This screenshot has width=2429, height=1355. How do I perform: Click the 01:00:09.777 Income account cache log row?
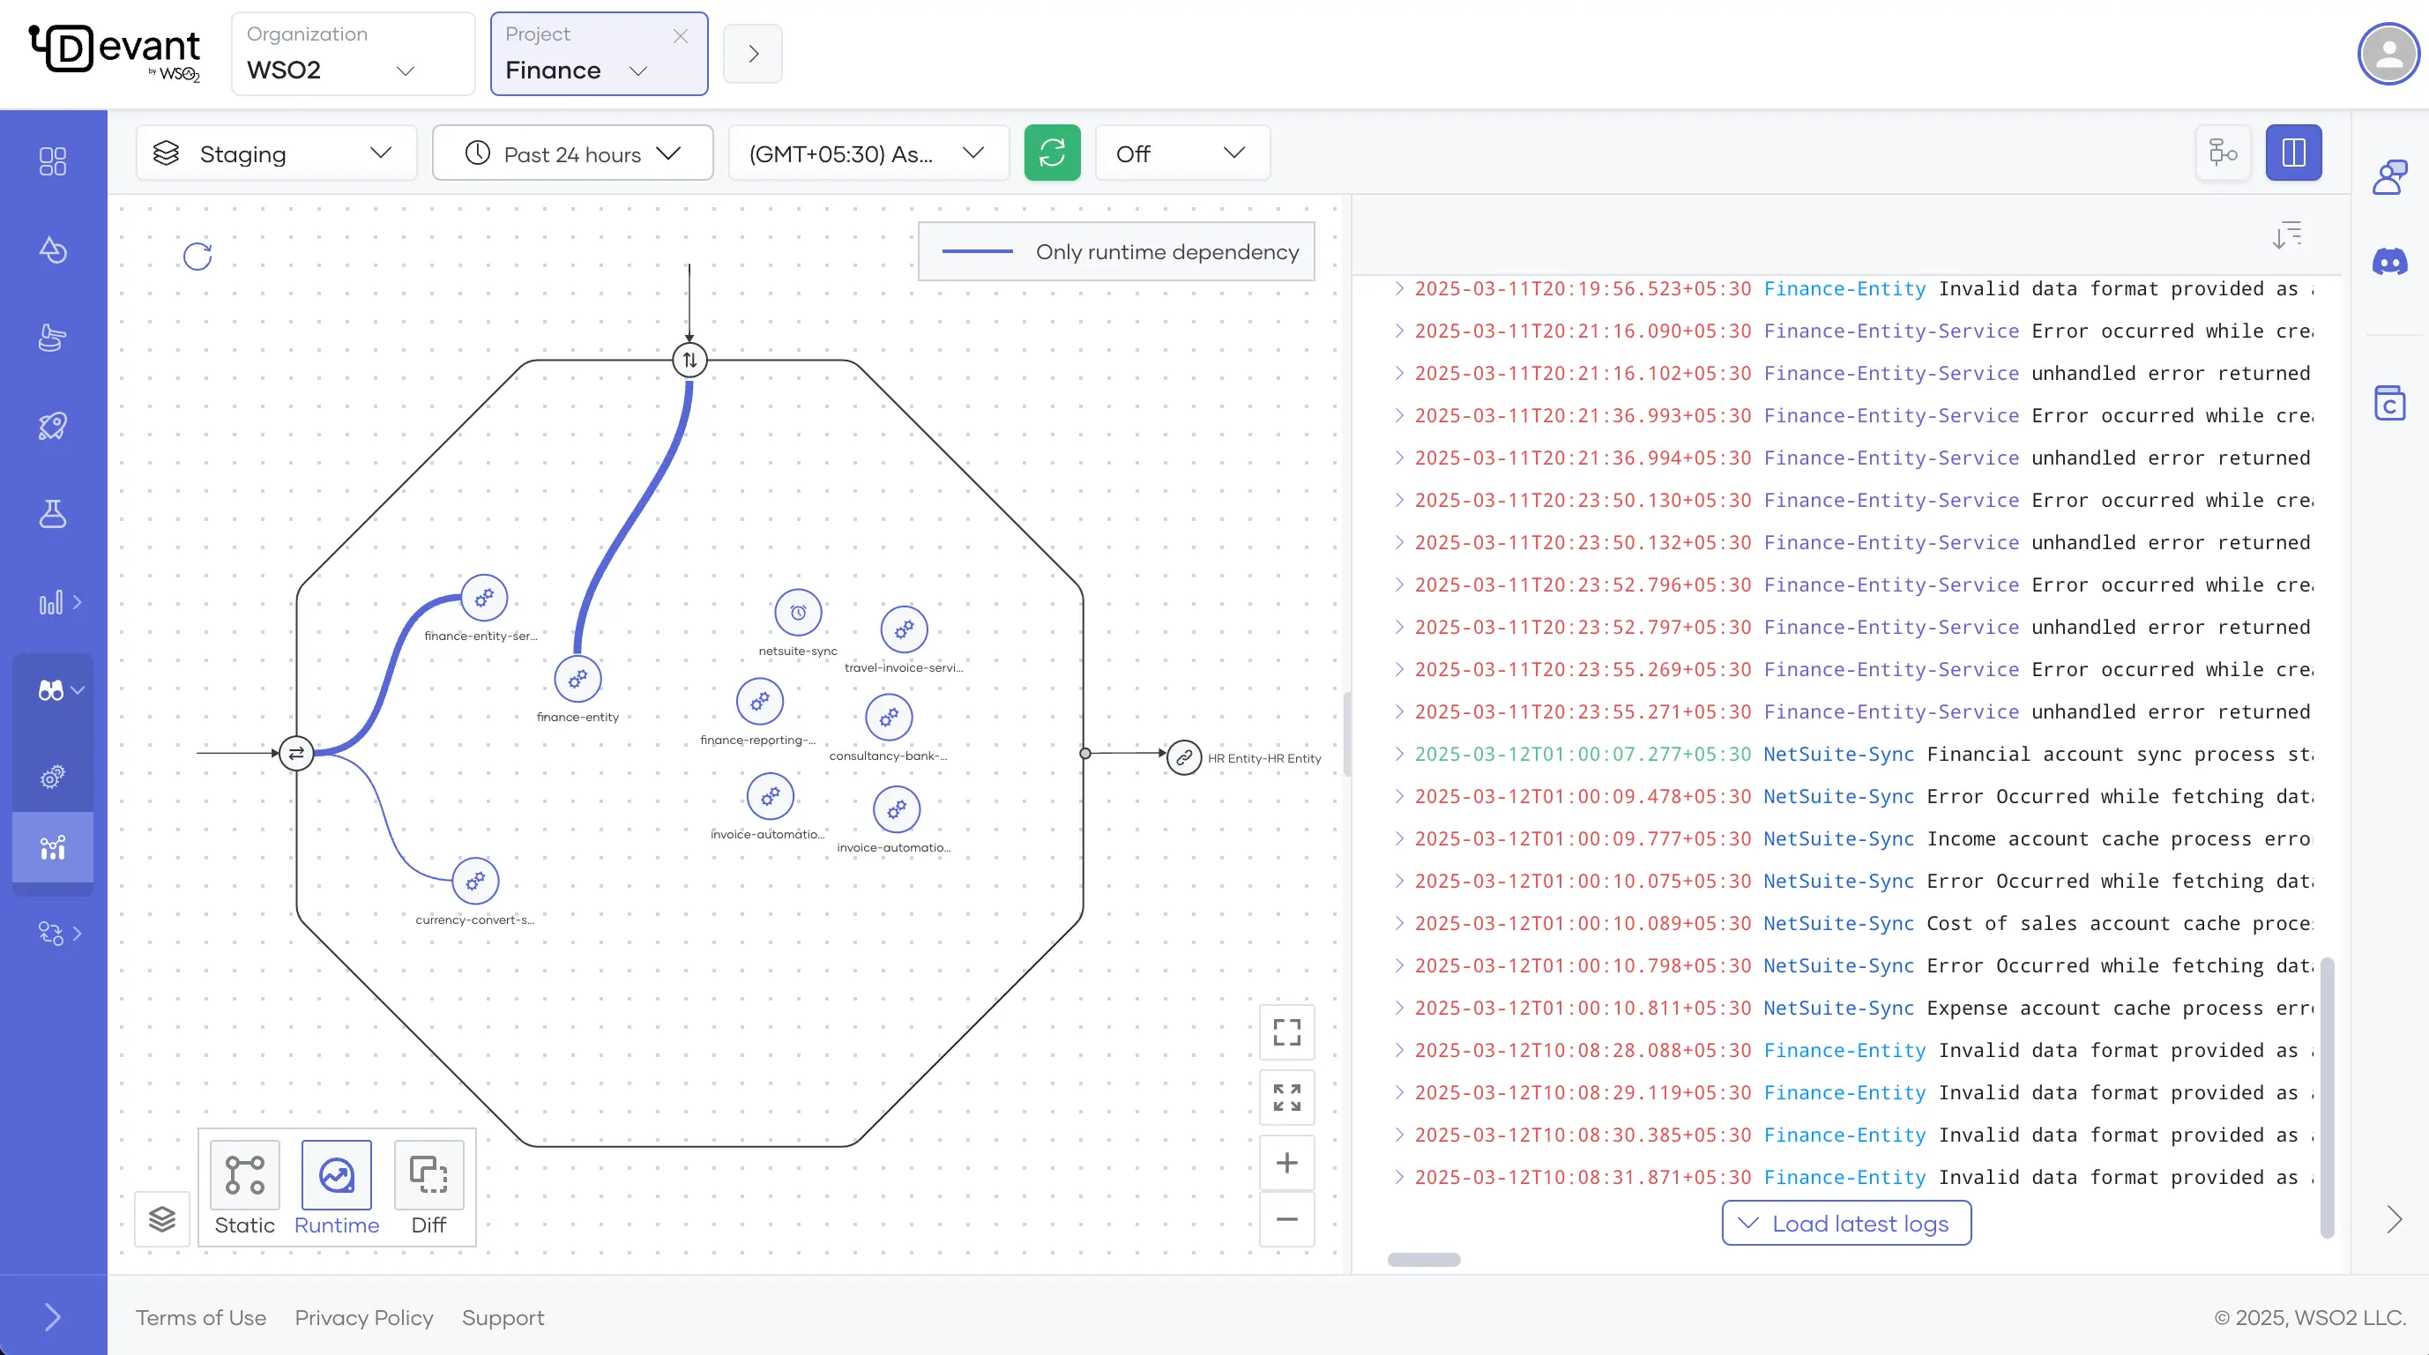[1853, 838]
